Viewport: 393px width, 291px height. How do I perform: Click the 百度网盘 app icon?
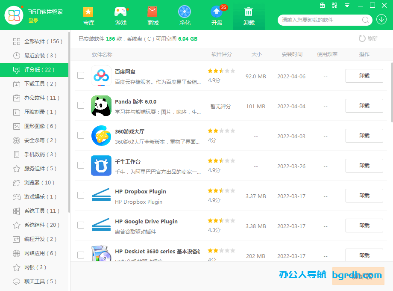pyautogui.click(x=101, y=76)
